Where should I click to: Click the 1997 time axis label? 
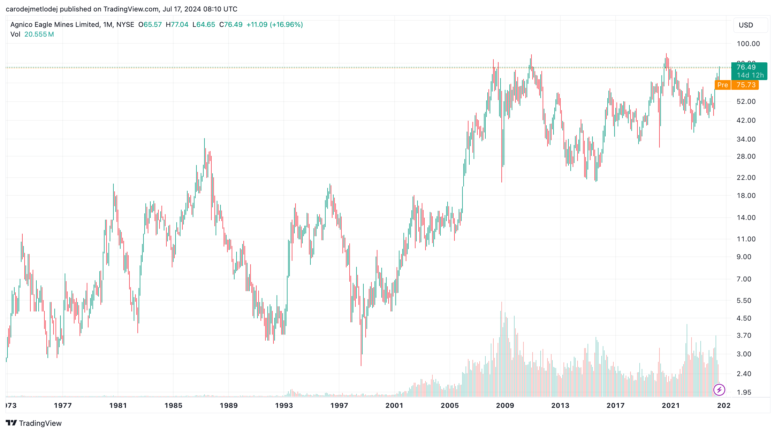340,406
